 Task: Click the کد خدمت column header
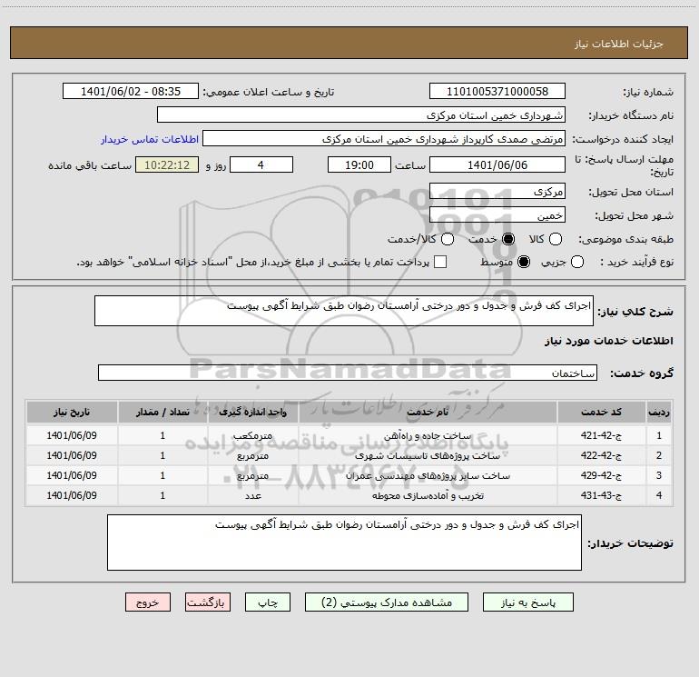[x=601, y=412]
